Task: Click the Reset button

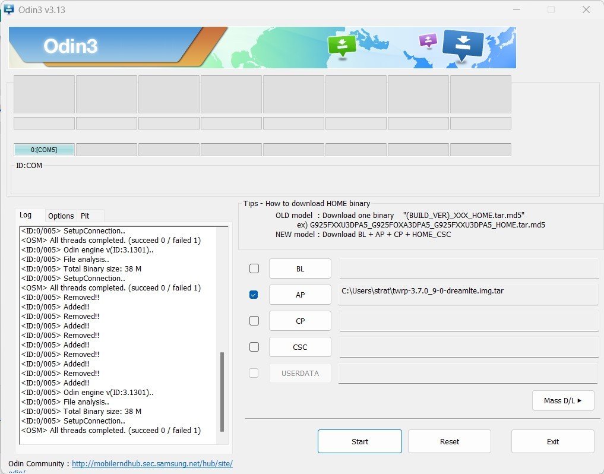Action: coord(449,441)
